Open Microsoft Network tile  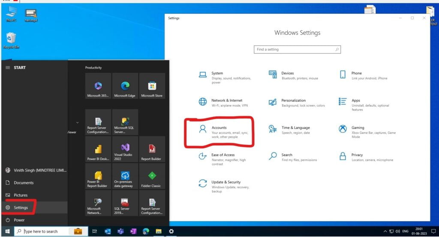click(98, 203)
